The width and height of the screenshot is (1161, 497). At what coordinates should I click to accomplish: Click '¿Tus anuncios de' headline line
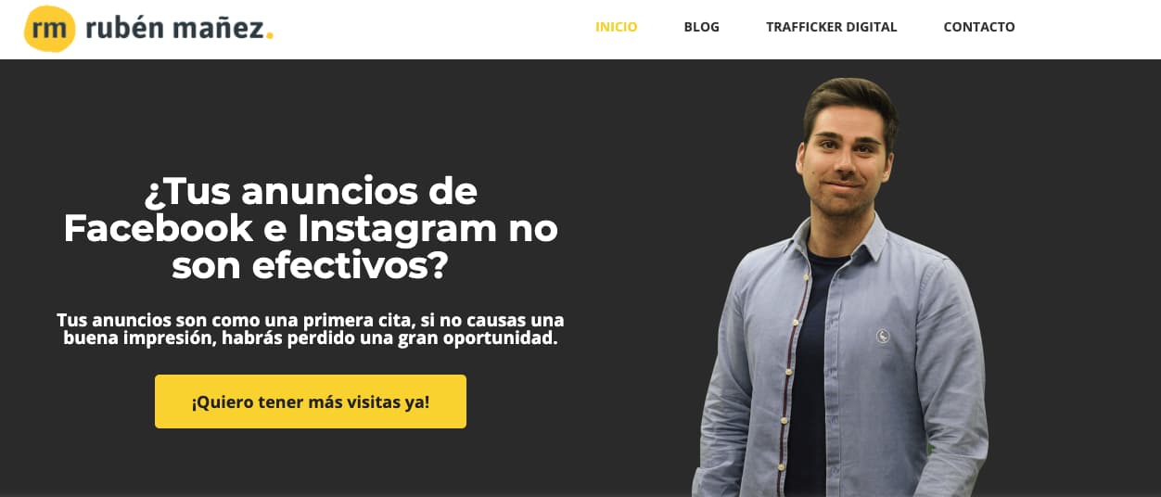coord(311,192)
